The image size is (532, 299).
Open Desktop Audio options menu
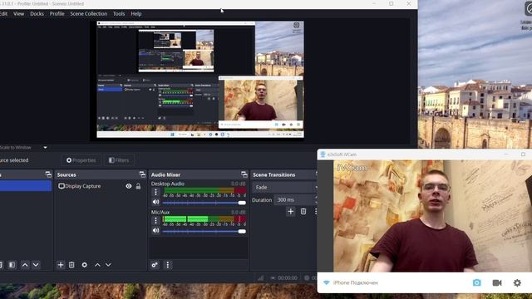tap(155, 192)
